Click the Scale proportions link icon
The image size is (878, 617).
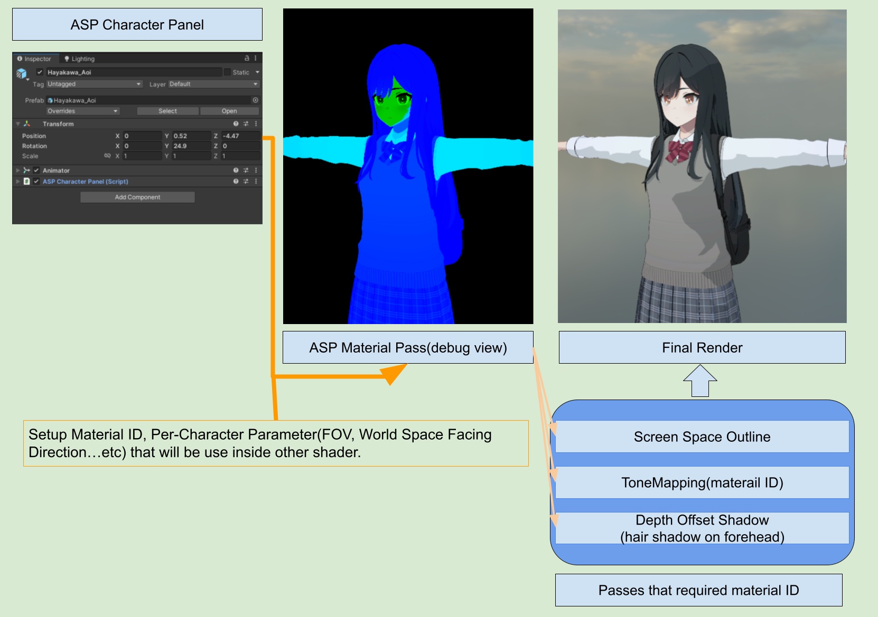(x=107, y=156)
